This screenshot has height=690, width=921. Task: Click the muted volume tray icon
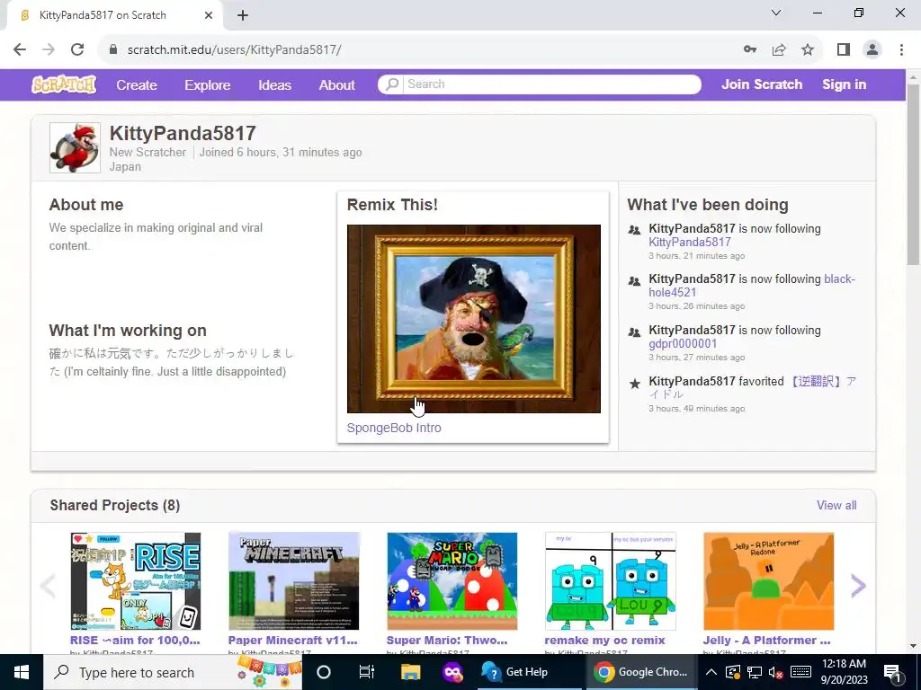tap(776, 672)
